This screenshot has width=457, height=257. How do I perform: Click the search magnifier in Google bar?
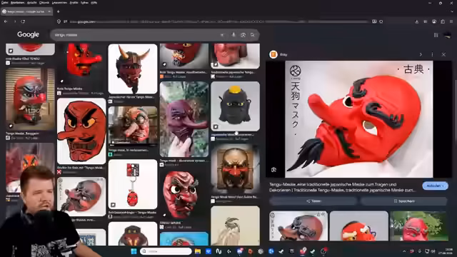coord(253,35)
